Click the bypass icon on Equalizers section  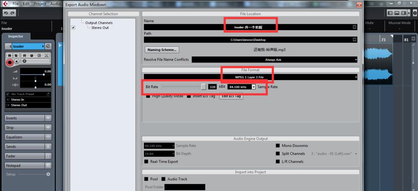[48, 137]
